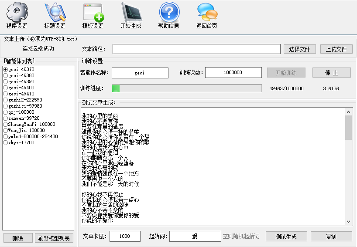Click the 起始词 input field
The height and width of the screenshot is (247, 357).
pos(195,237)
